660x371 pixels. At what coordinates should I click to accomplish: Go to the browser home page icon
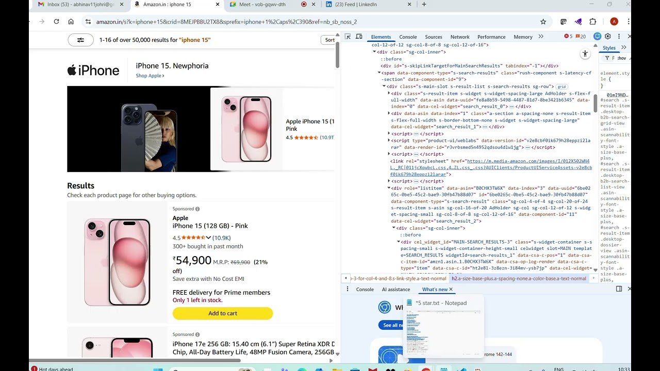(x=71, y=22)
